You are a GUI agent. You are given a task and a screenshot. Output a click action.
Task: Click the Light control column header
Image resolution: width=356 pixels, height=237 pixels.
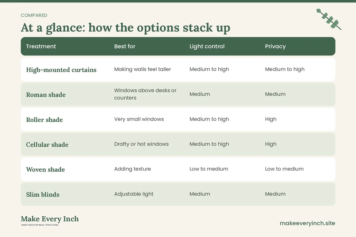point(207,46)
